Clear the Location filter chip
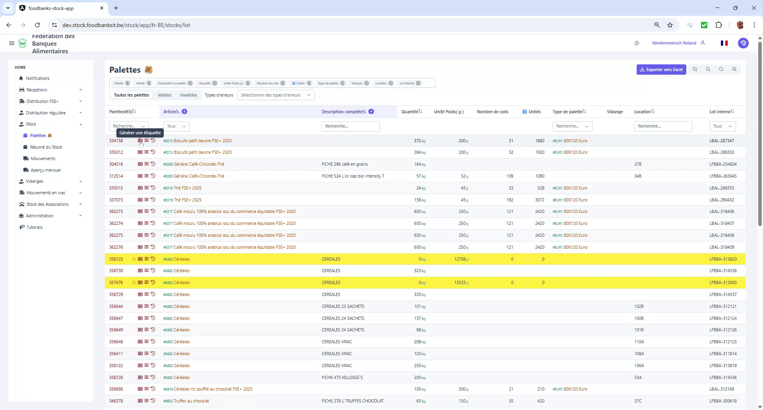Viewport: 763px width, 410px height. pos(391,83)
